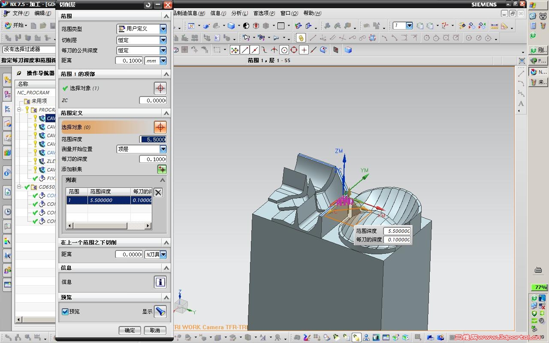549x343 pixels.
Task: Collapse the range definition section
Action: pos(166,113)
